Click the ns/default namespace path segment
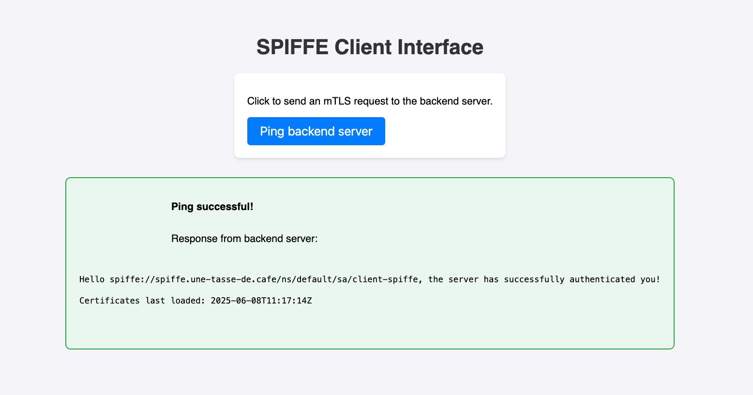 point(306,279)
